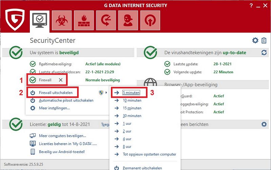Click the Firewall label in the popup header
271x170 pixels.
coord(45,80)
